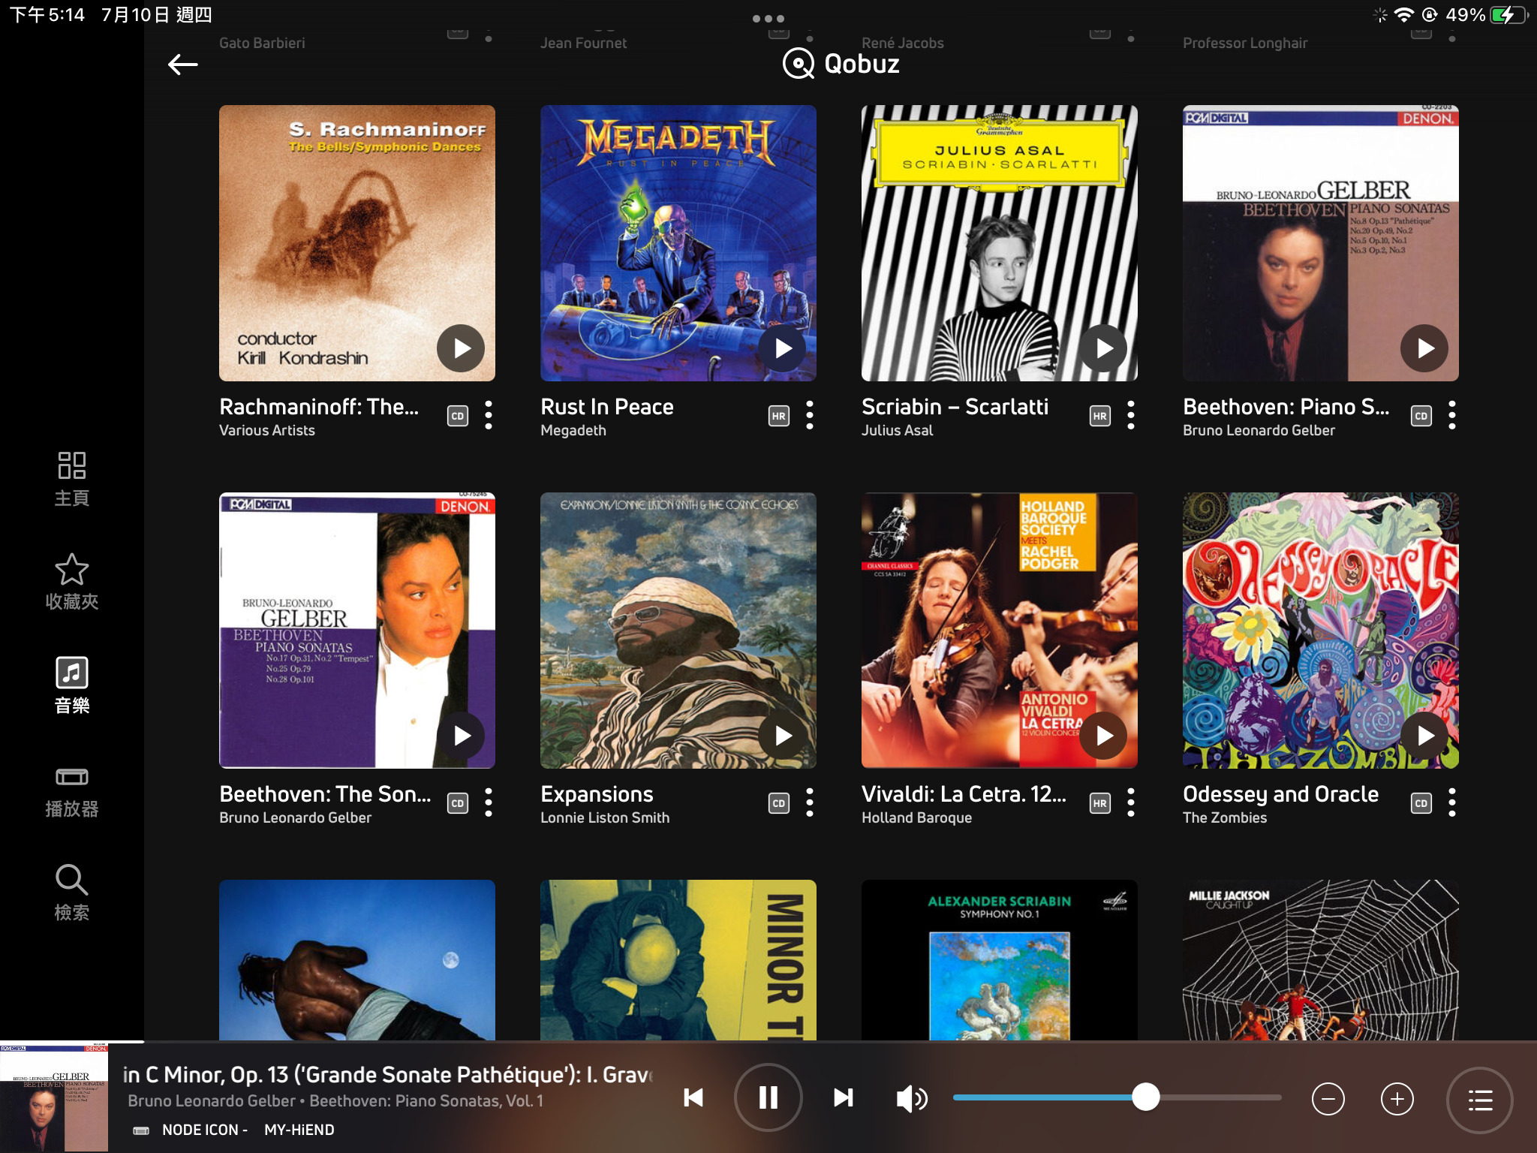This screenshot has height=1153, width=1537.
Task: Open more options for Expansions
Action: [x=810, y=802]
